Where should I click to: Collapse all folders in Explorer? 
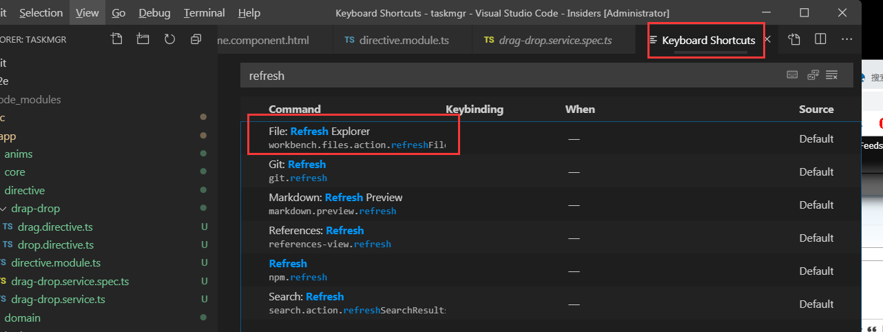click(x=196, y=39)
